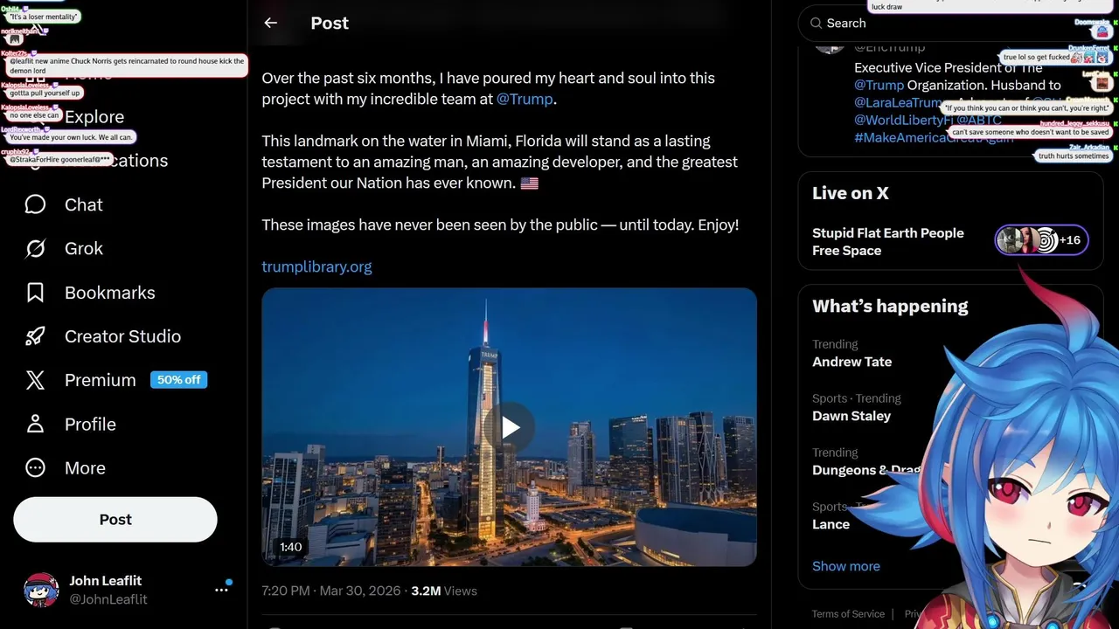The image size is (1119, 629).
Task: Click the blue Post compose button
Action: (115, 520)
